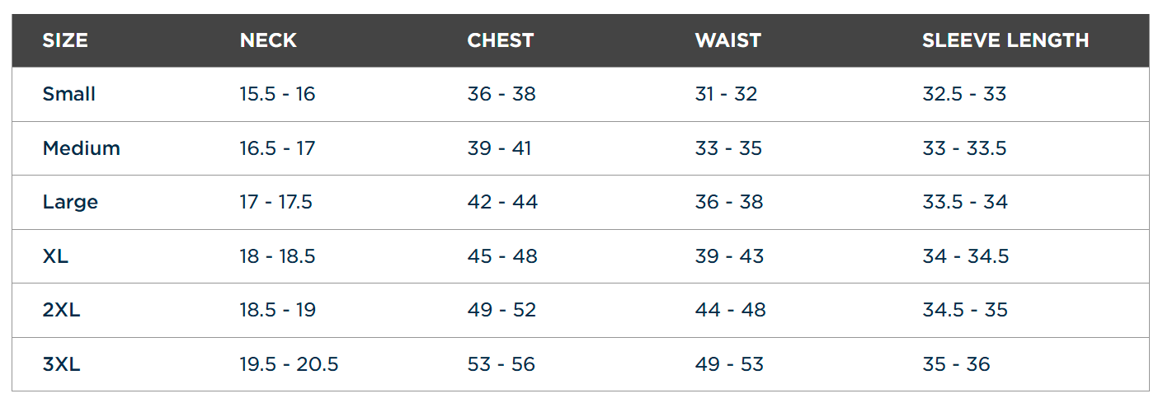
Task: Click the WAIST column header
Action: pyautogui.click(x=728, y=40)
